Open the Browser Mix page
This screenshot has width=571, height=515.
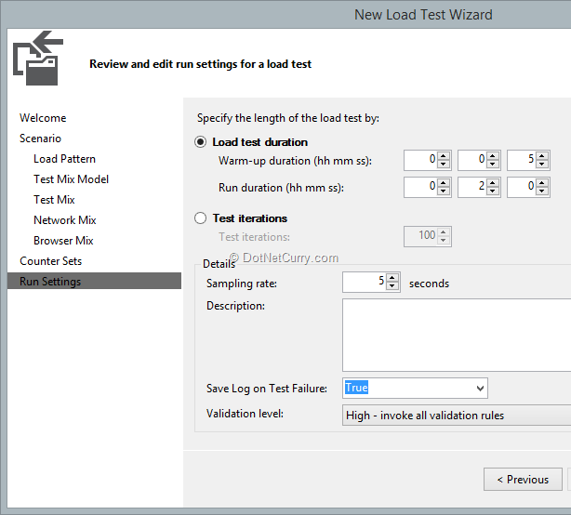(63, 241)
